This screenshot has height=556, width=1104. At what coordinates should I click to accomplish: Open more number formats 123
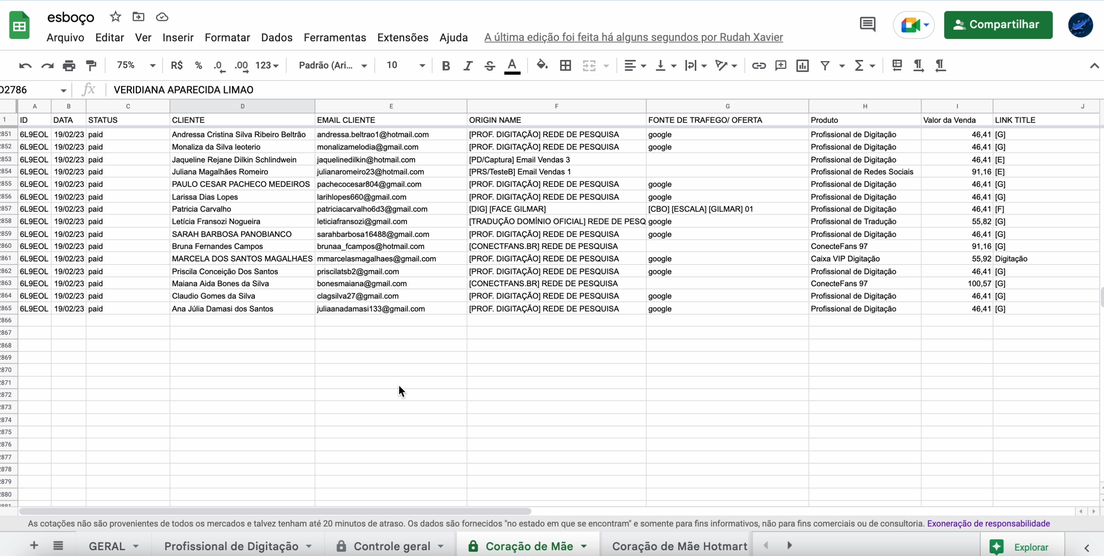tap(267, 66)
